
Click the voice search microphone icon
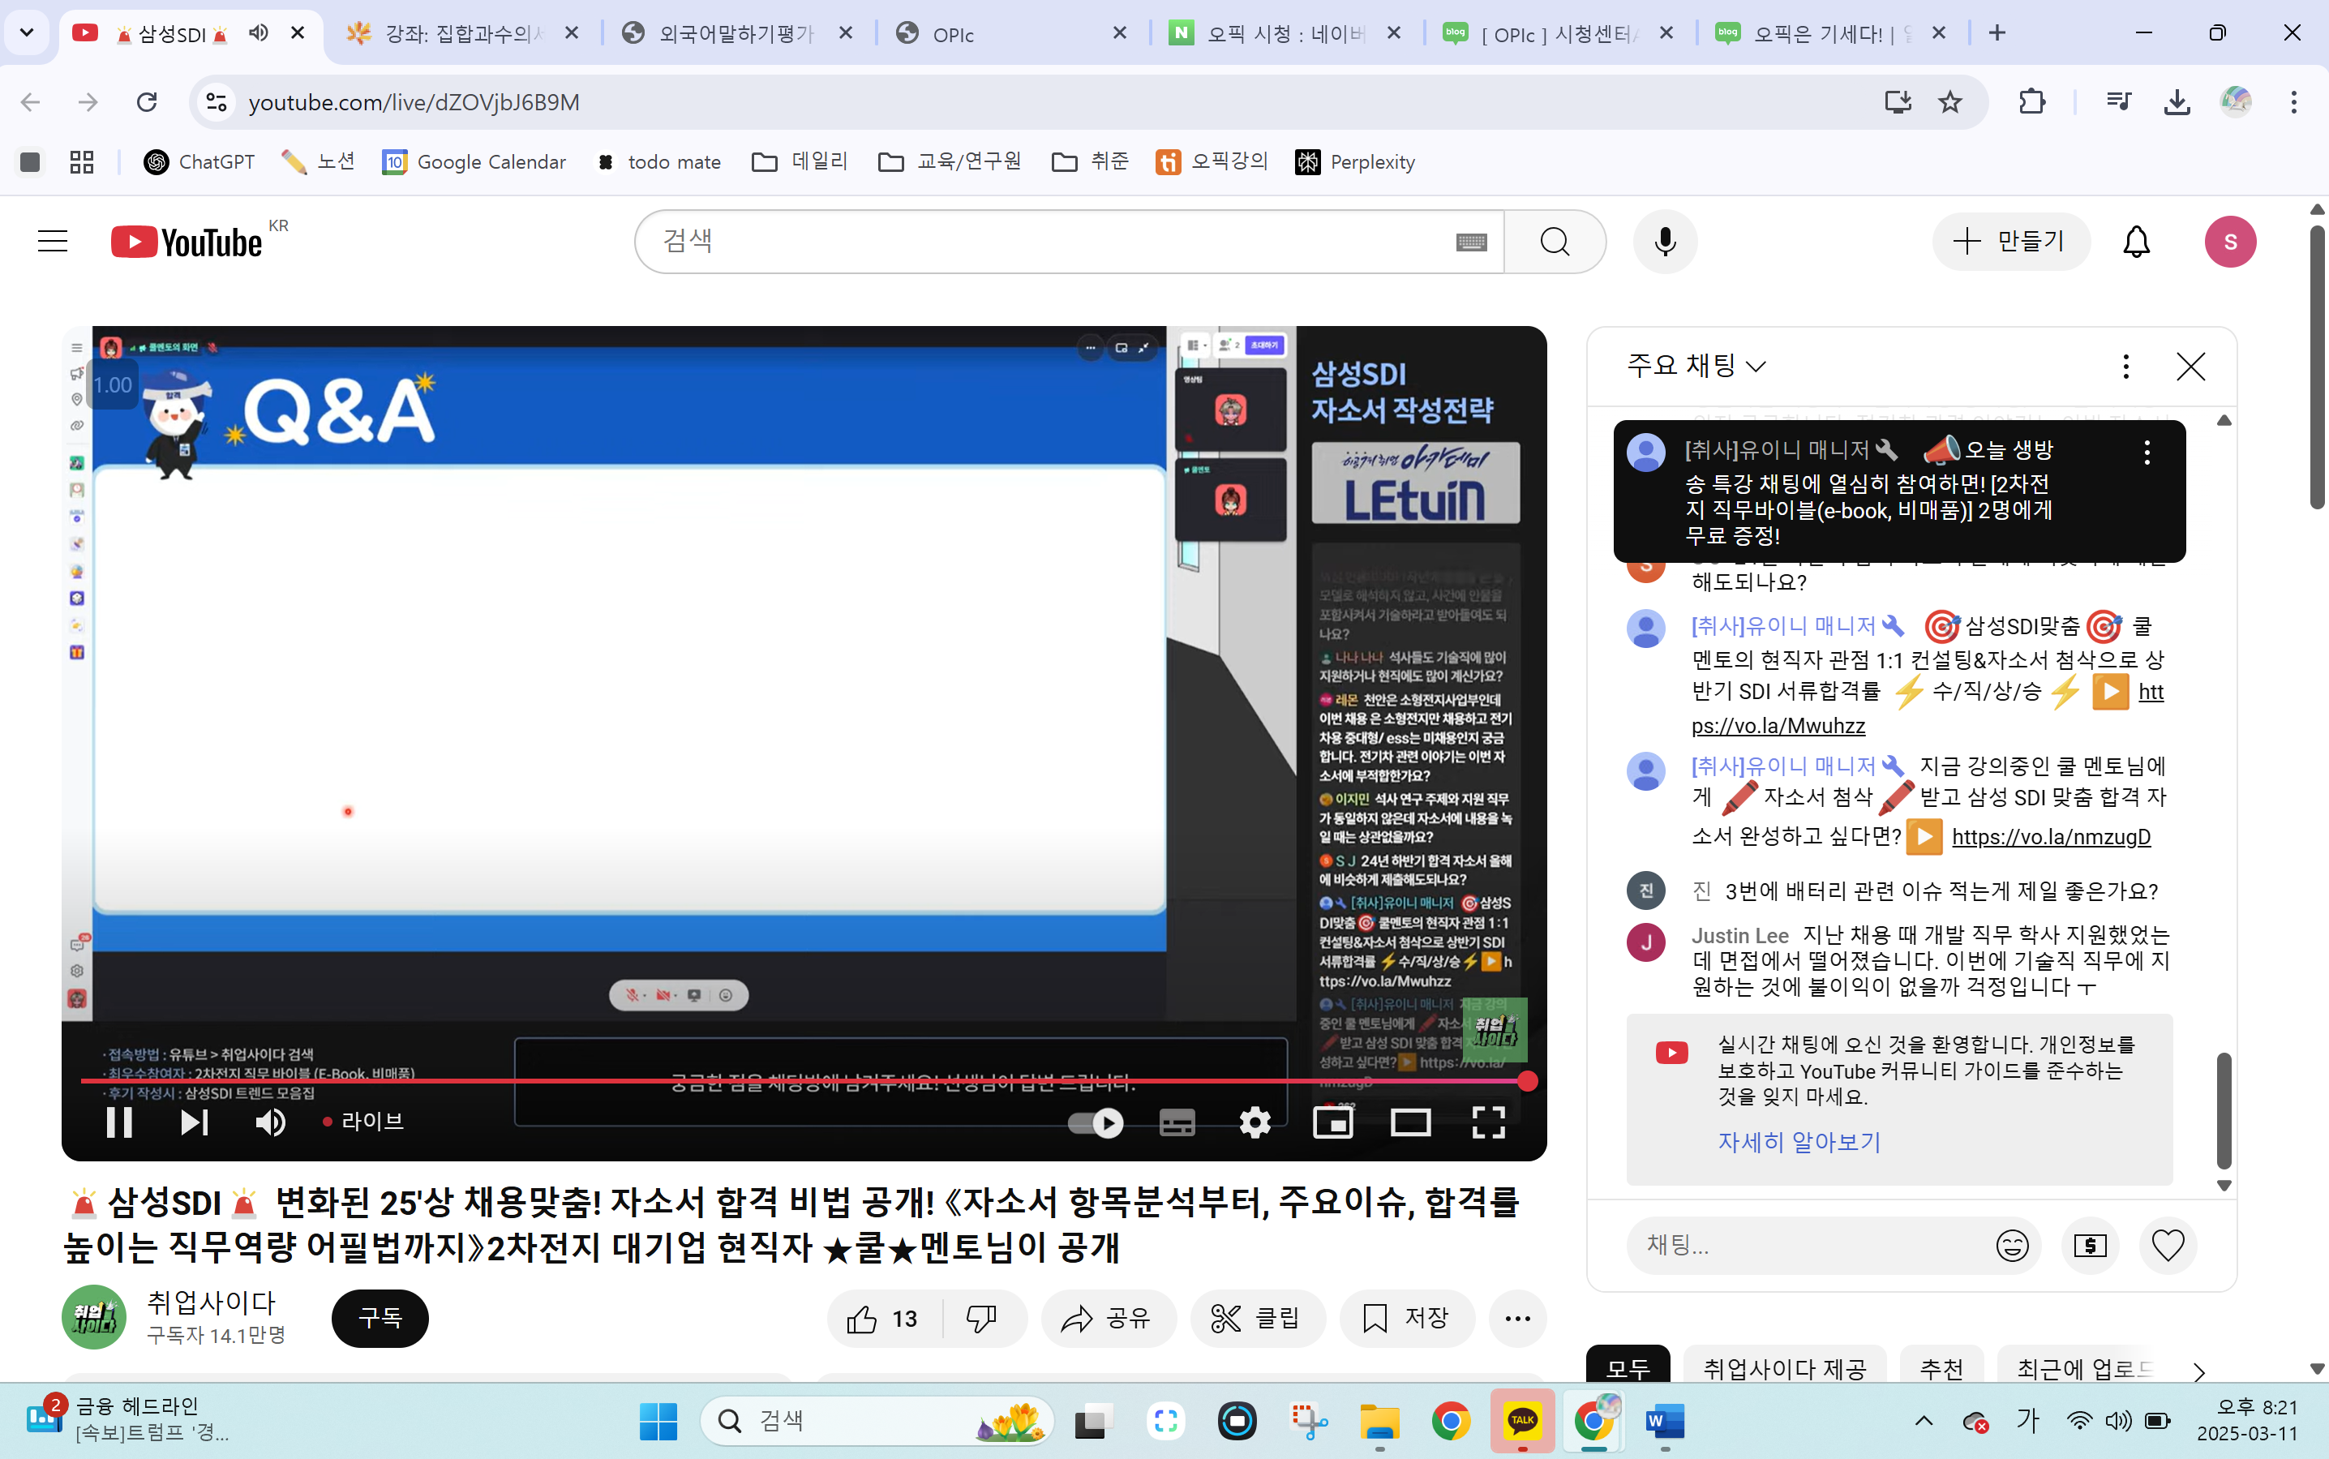point(1664,241)
